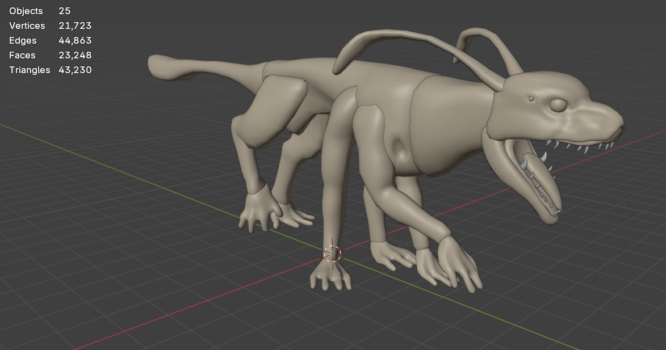Click the "Objects" statistics label
The width and height of the screenshot is (666, 350).
[26, 11]
